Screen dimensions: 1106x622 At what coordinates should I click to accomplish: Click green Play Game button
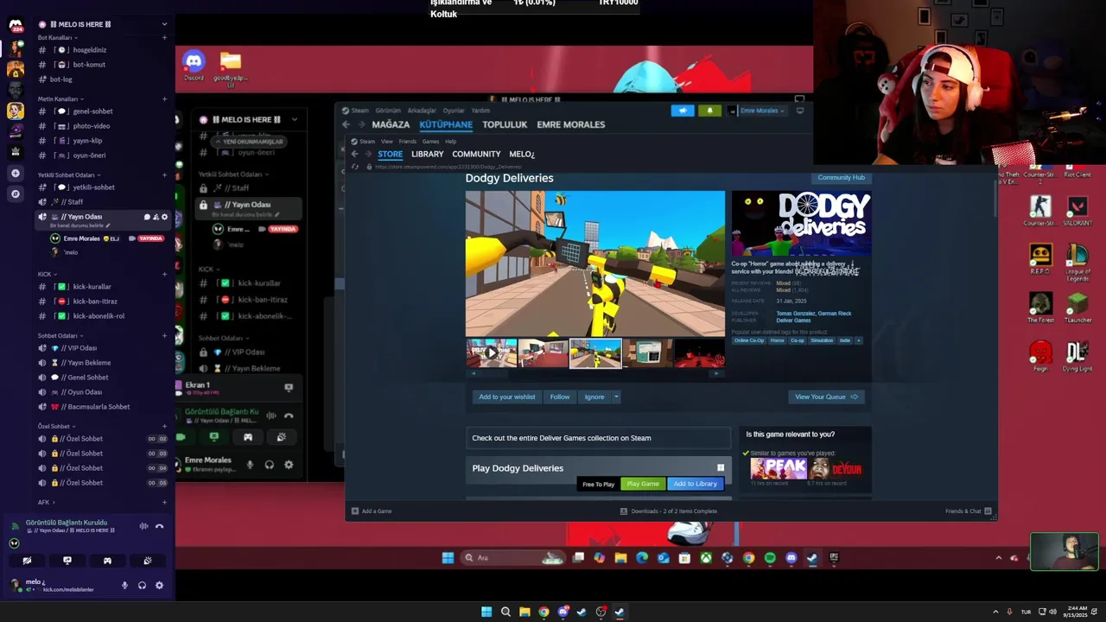point(643,484)
